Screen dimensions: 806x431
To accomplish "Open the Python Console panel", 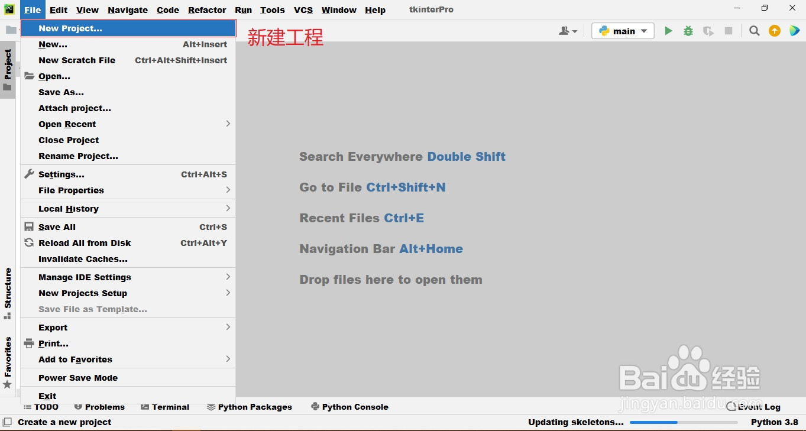I will [x=349, y=407].
